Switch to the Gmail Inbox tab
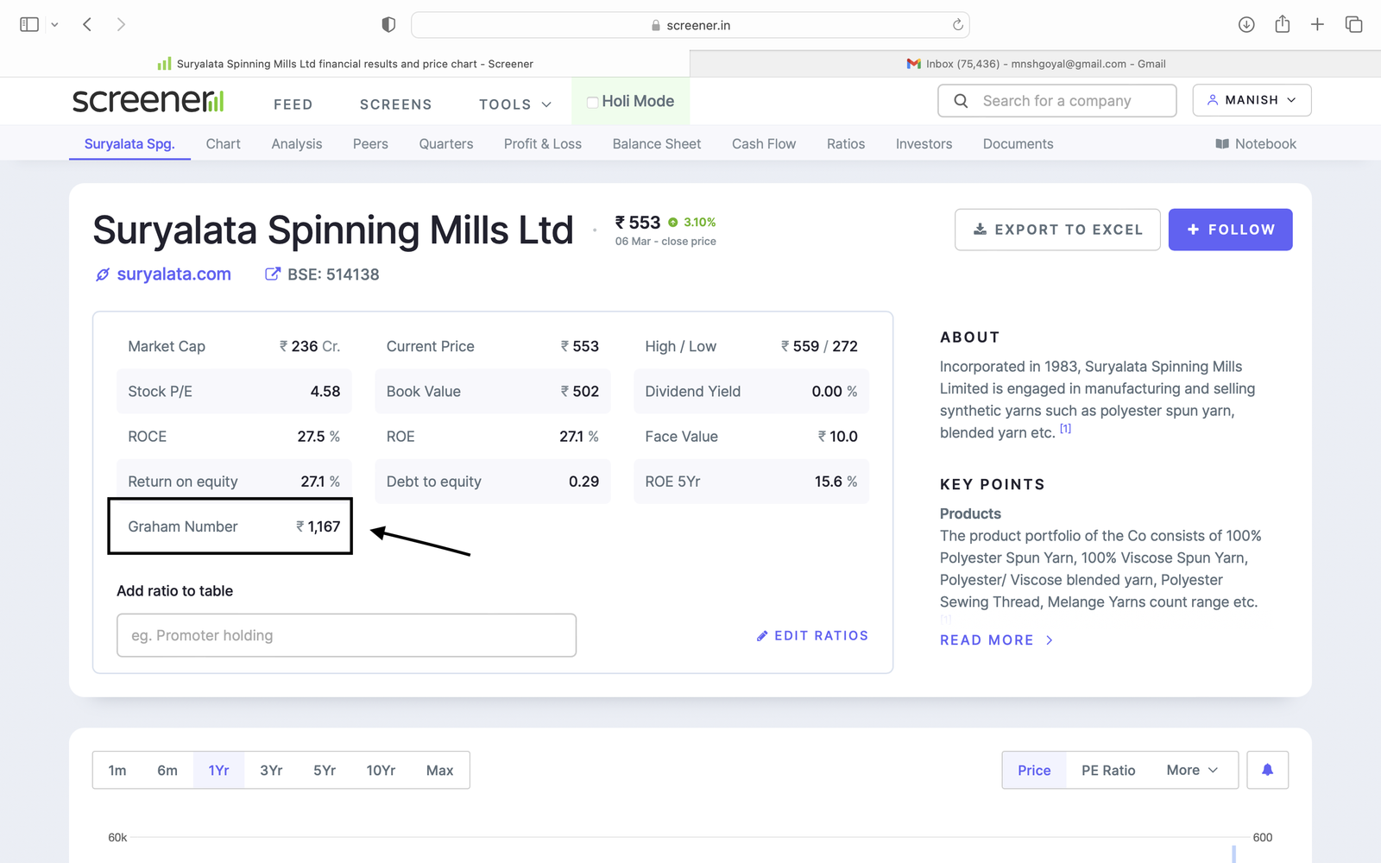1381x863 pixels. [1035, 64]
